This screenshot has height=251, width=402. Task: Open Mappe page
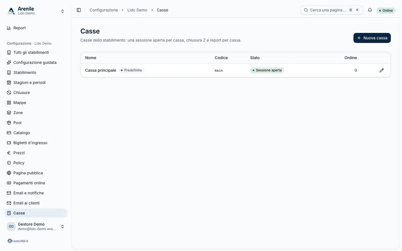(36, 103)
